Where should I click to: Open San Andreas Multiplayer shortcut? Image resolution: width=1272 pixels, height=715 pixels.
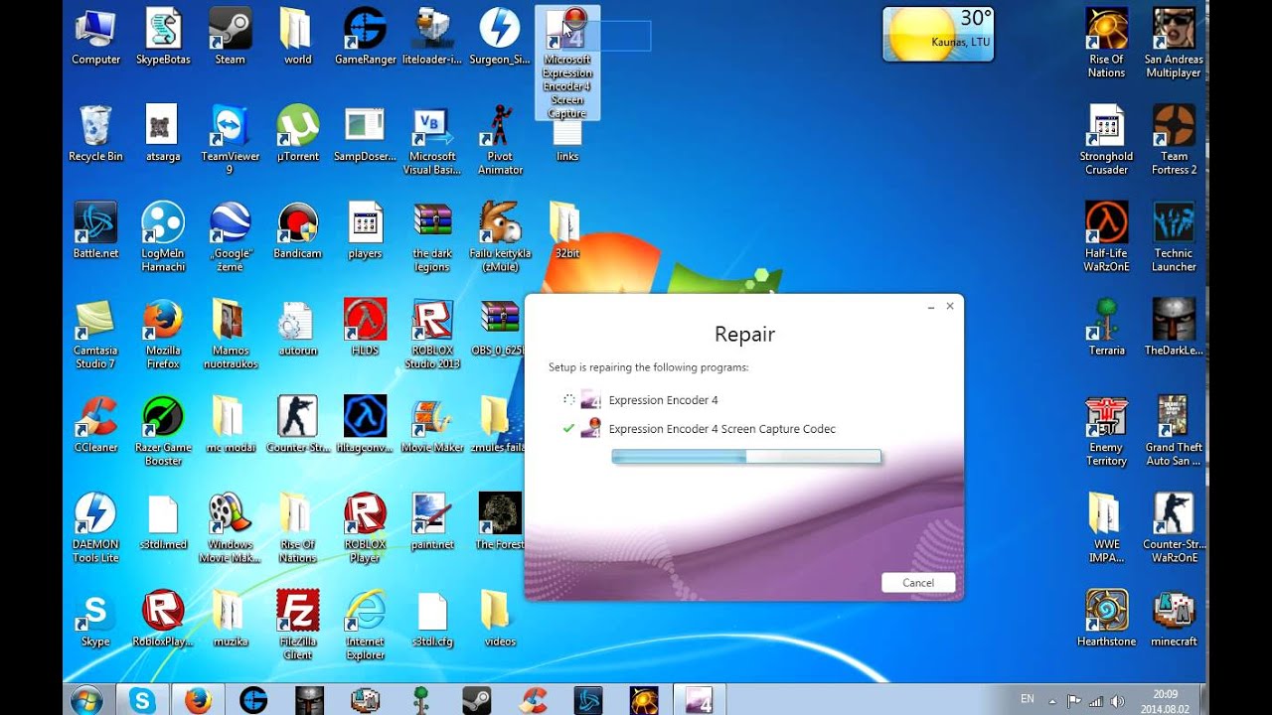(1174, 43)
